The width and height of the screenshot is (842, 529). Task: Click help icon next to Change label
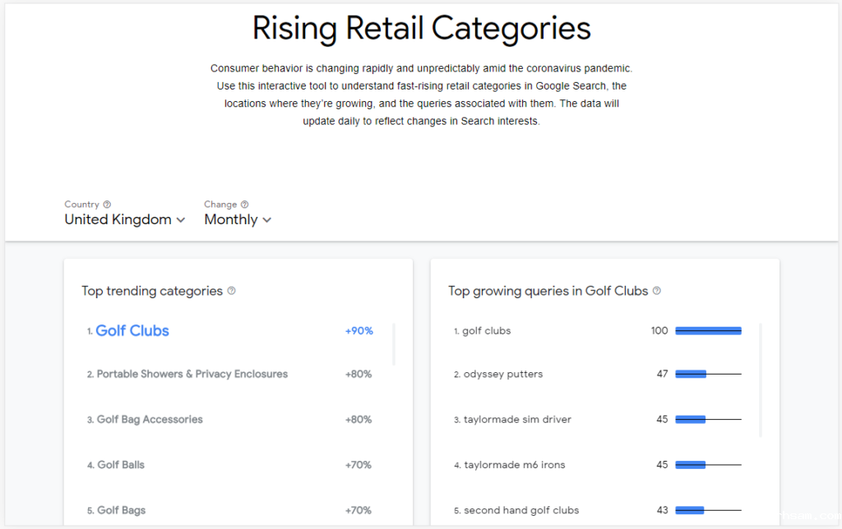click(244, 205)
